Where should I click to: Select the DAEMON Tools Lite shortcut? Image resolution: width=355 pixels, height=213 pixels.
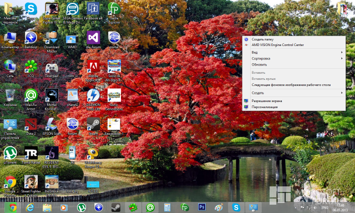point(93,100)
